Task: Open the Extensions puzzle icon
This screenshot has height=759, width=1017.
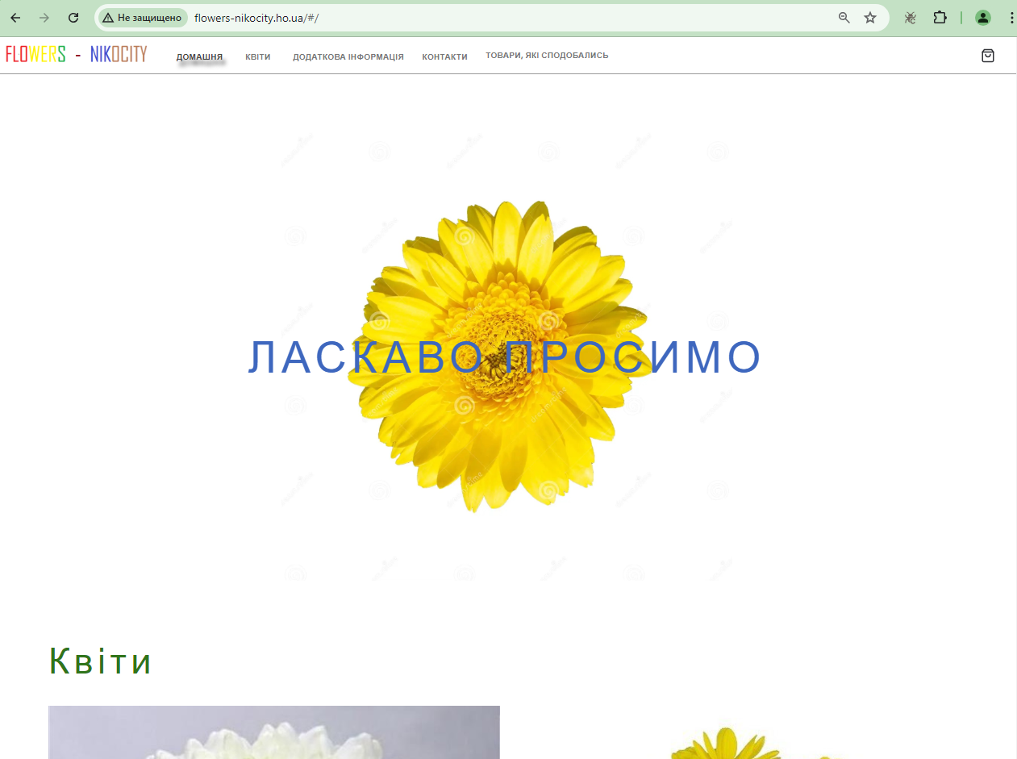Action: [940, 18]
